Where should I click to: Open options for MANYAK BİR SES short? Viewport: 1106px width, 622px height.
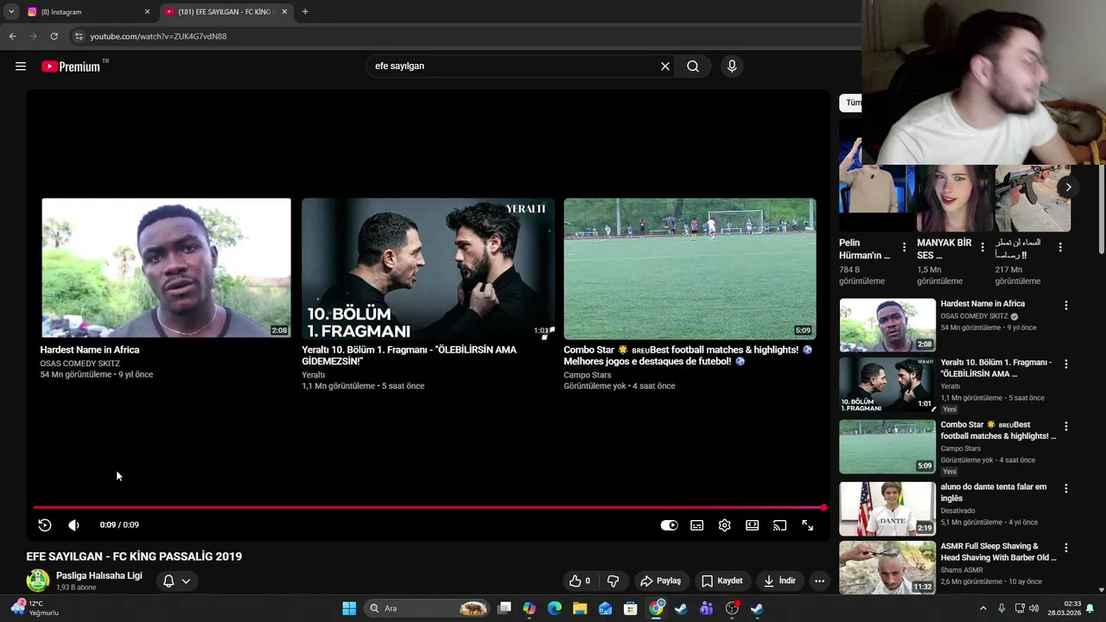[982, 247]
